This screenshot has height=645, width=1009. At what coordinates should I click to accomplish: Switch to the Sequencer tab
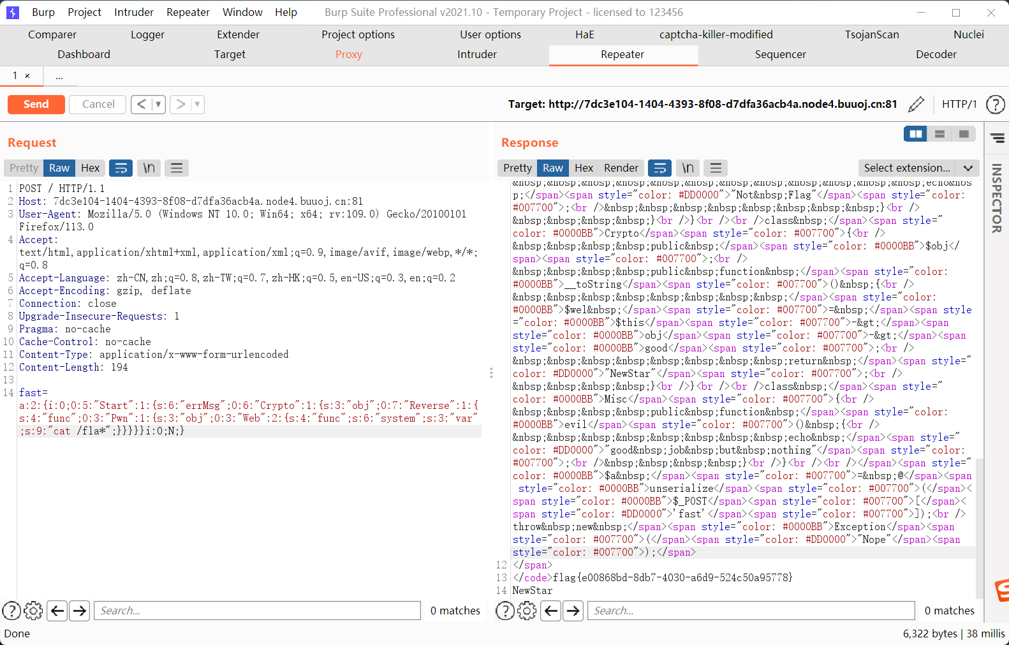pyautogui.click(x=781, y=54)
